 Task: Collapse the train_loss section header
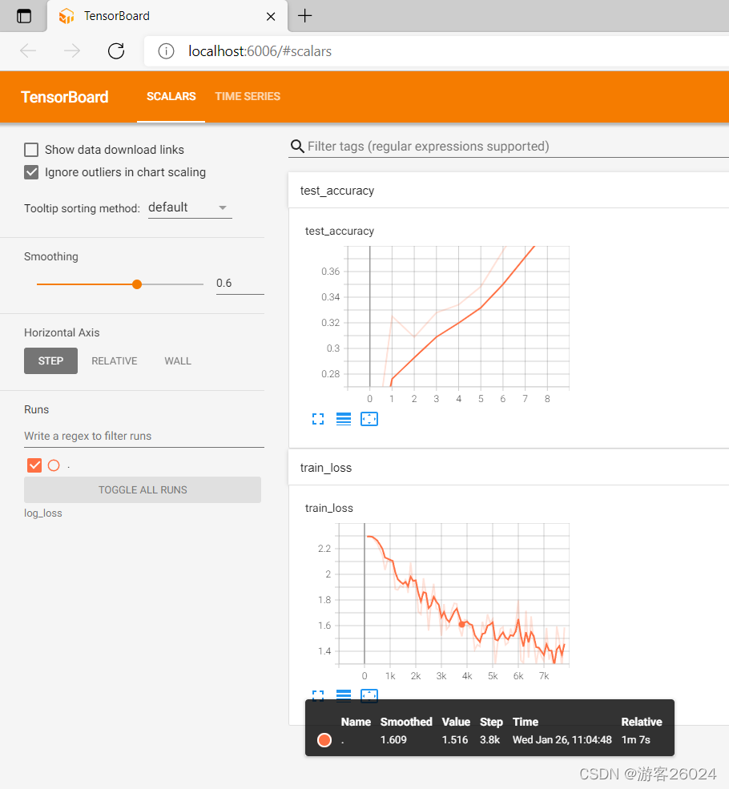point(509,468)
